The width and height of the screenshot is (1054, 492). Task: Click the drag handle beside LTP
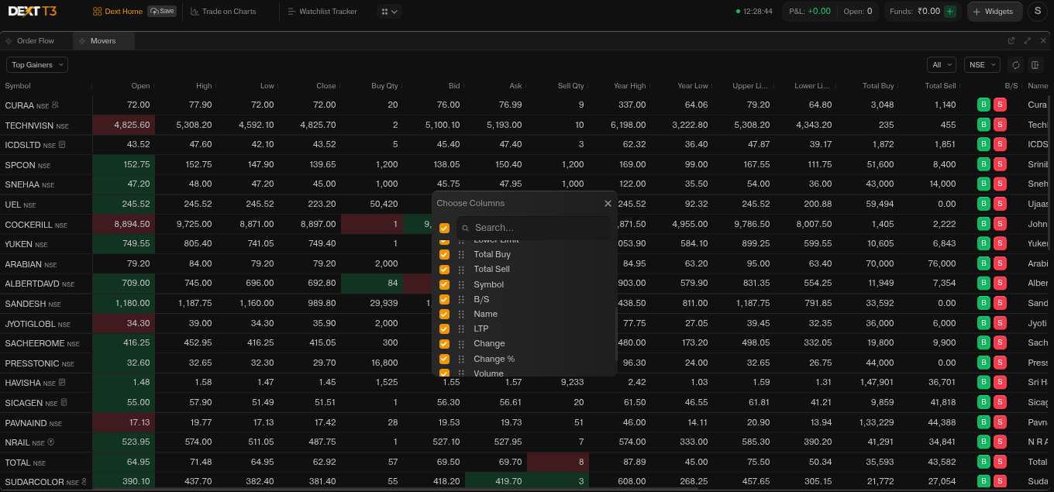pos(461,329)
